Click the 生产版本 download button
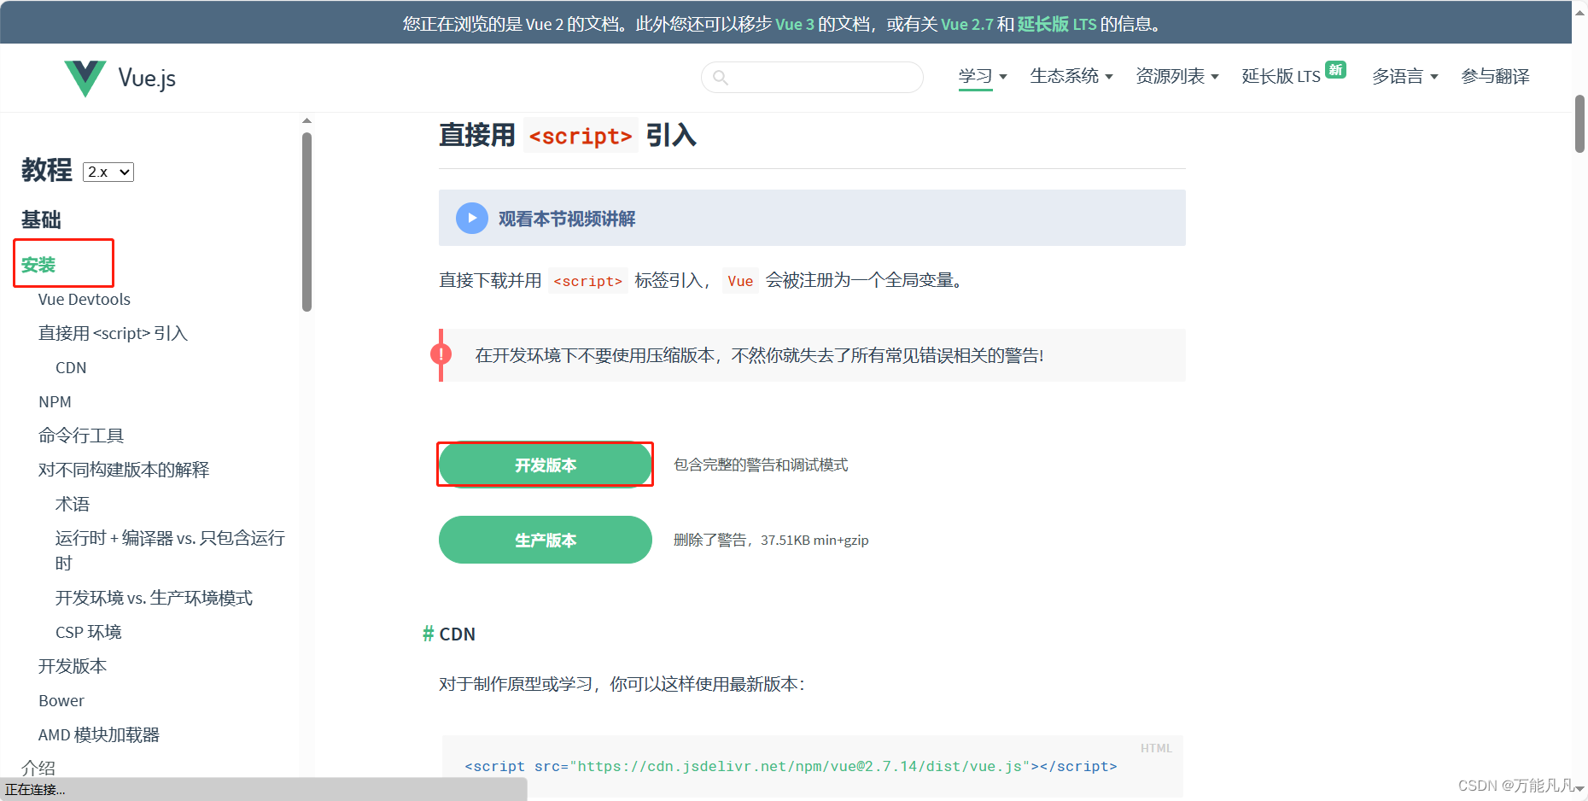Screen dimensions: 1588x801 coord(545,540)
